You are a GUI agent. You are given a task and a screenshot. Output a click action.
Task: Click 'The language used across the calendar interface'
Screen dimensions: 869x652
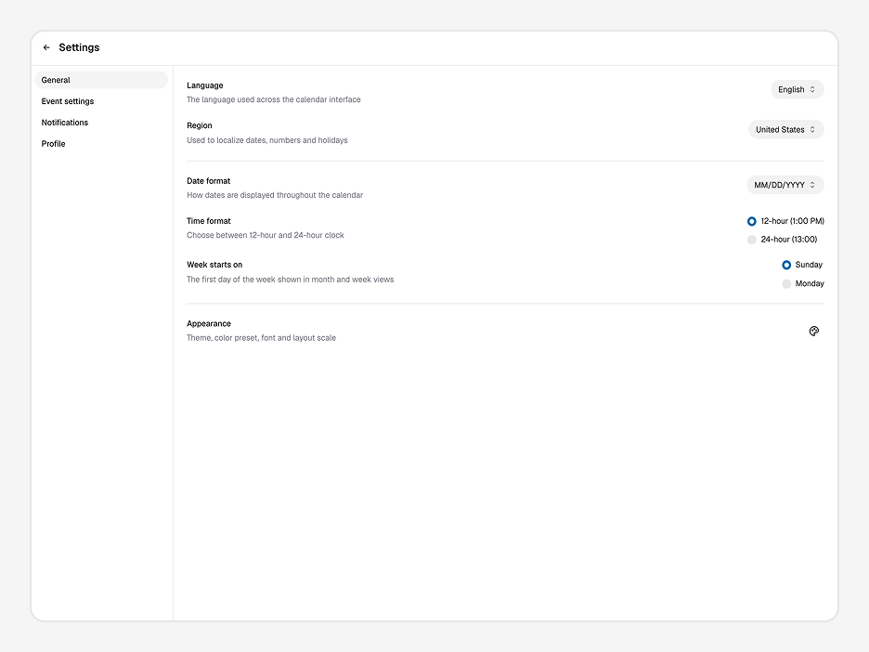pos(274,99)
